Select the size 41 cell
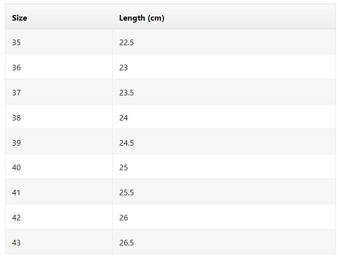Viewport: 338px width, 258px height. click(x=17, y=193)
